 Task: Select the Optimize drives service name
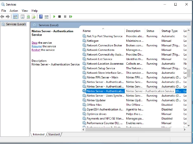point(96,114)
